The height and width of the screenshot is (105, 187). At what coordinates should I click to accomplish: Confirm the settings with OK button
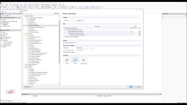tap(131, 87)
